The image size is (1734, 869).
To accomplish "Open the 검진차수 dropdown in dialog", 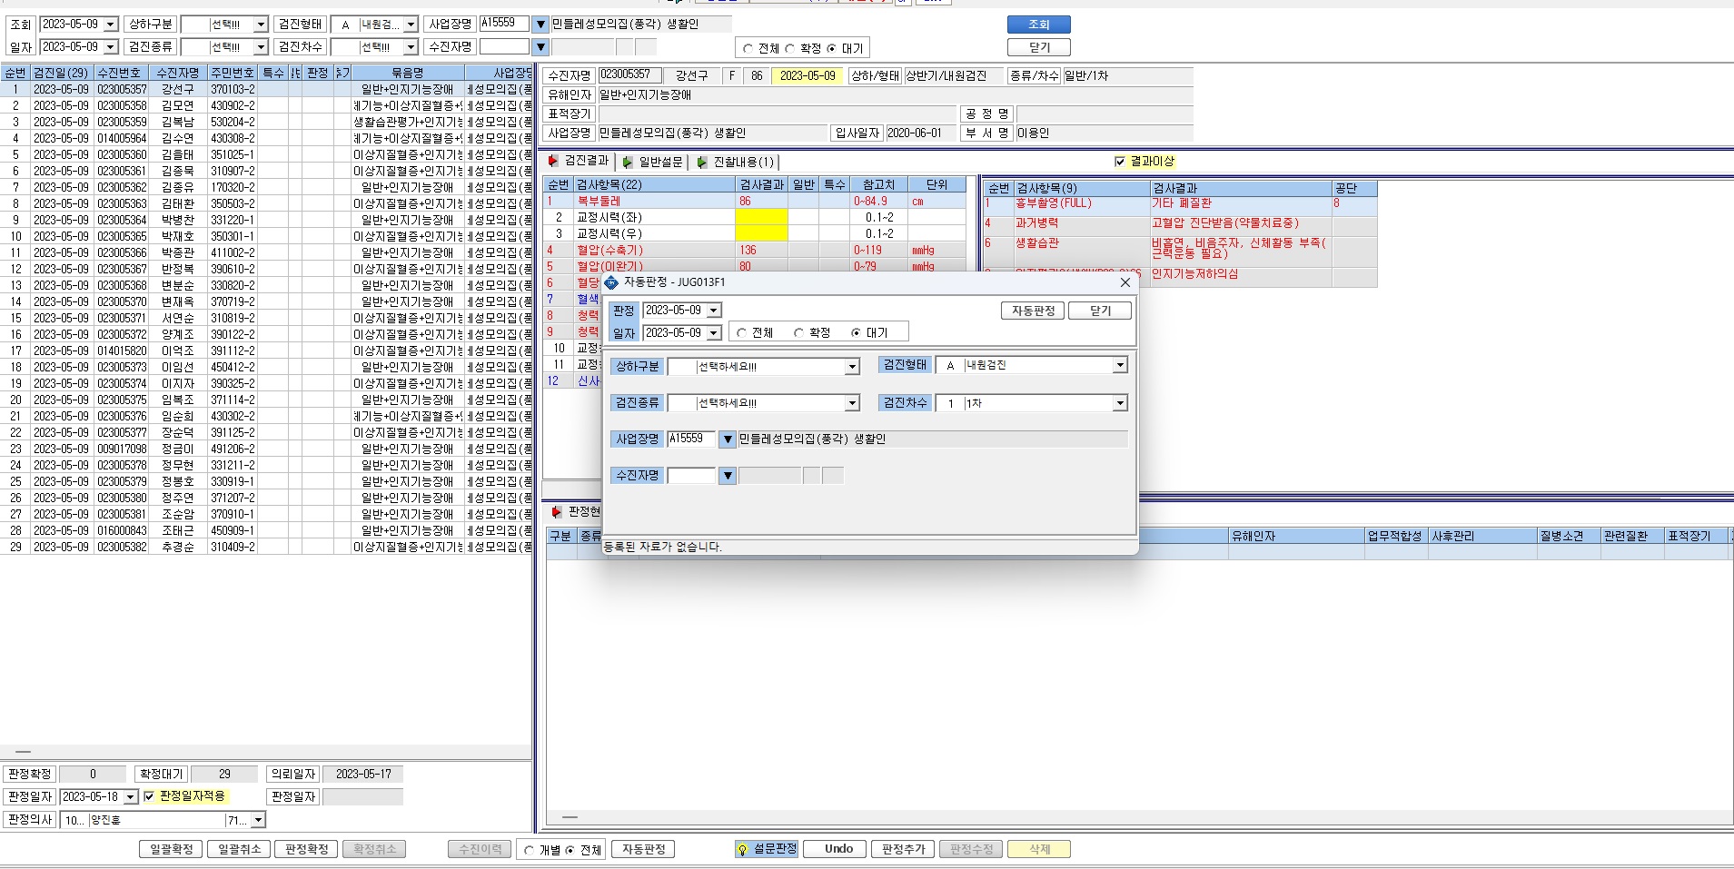I will [x=1119, y=403].
